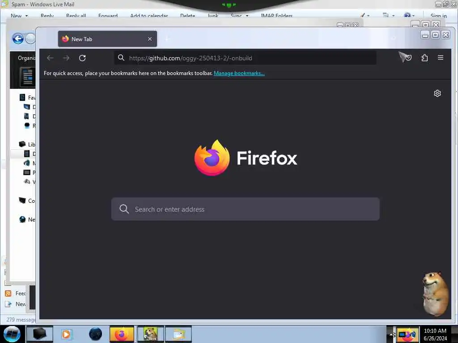Click the dark globe icon on taskbar

coord(96,334)
